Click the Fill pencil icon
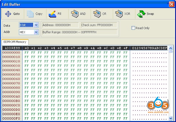 (x=52, y=14)
